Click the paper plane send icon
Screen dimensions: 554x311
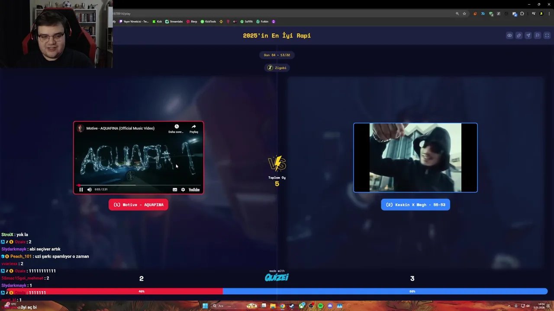(x=528, y=35)
